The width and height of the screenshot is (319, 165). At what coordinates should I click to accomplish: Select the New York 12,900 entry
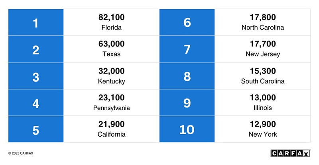click(263, 129)
